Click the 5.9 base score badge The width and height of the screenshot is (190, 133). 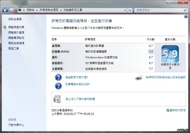170,54
